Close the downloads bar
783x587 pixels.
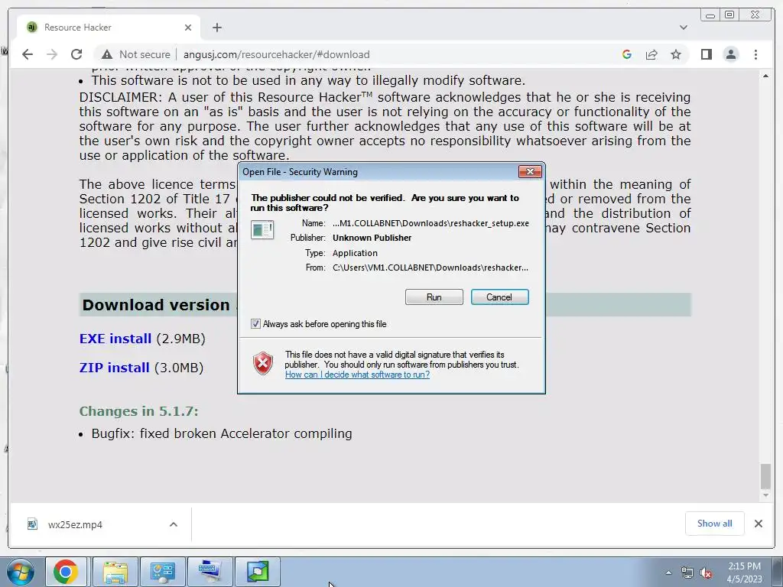(758, 524)
